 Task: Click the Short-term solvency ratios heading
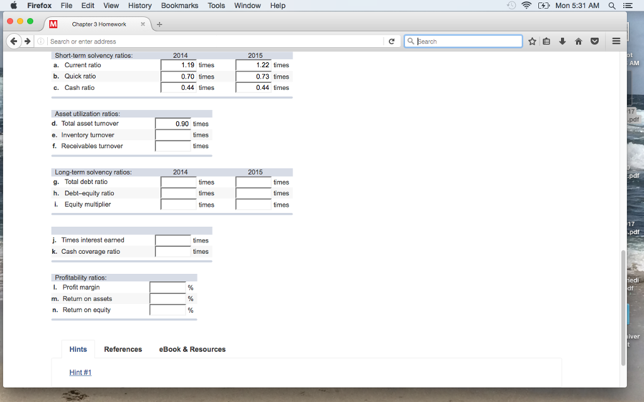(x=94, y=55)
